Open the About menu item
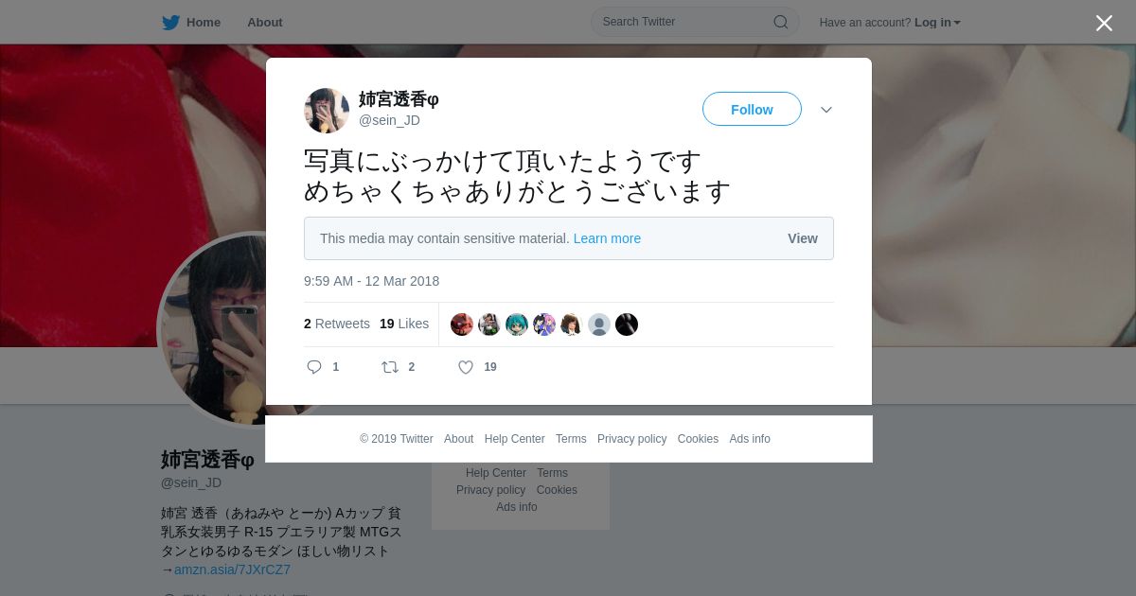The image size is (1136, 596). 264,23
